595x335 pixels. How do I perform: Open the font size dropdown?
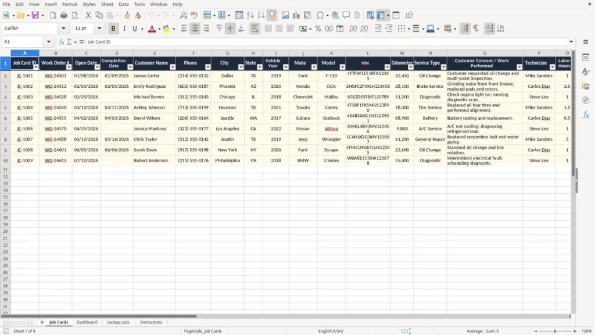(99, 28)
